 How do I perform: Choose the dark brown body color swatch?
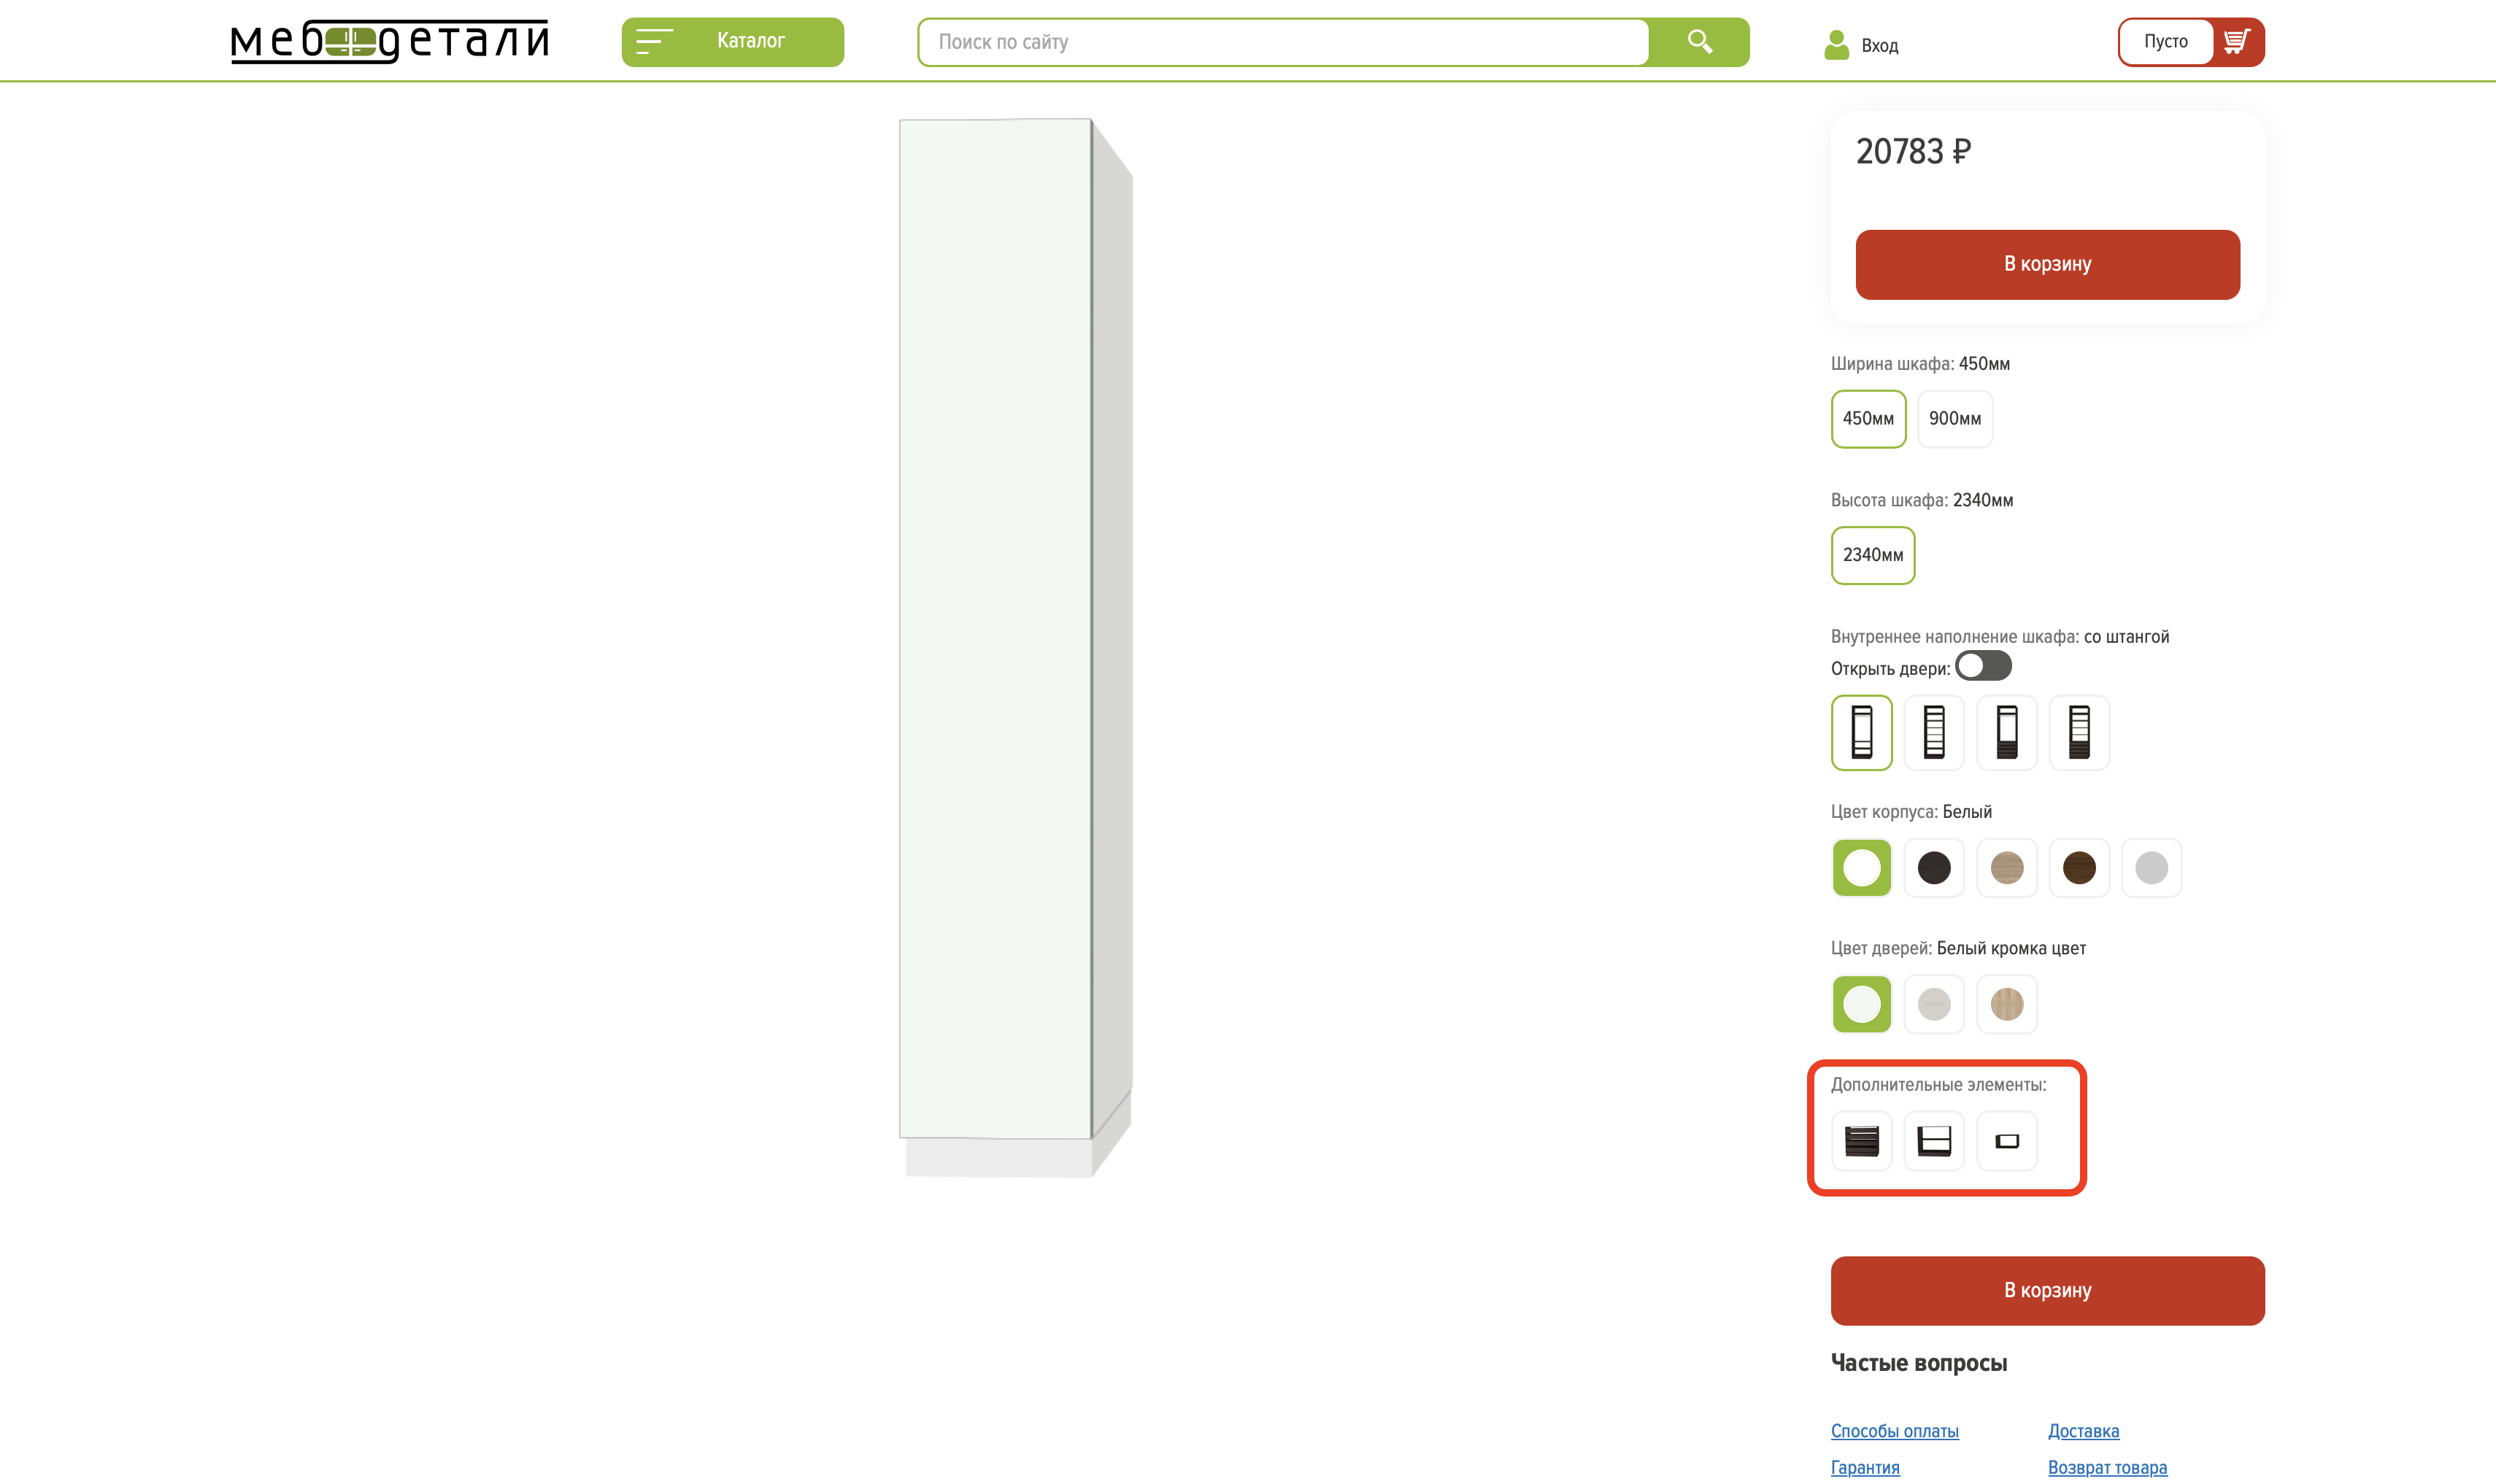tap(2079, 867)
